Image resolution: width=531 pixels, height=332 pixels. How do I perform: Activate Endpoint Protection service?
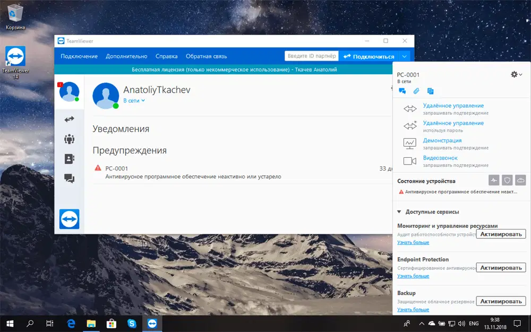click(x=501, y=267)
